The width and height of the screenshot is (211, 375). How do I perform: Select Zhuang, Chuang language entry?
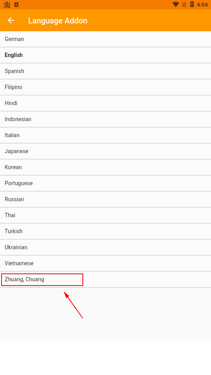[105, 280]
